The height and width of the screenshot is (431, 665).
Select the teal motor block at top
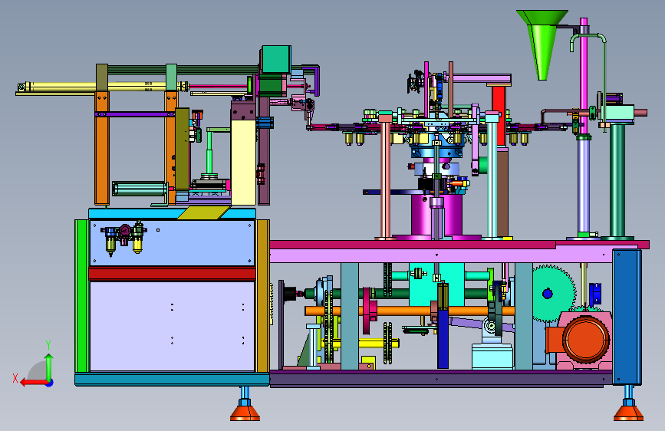pos(276,59)
